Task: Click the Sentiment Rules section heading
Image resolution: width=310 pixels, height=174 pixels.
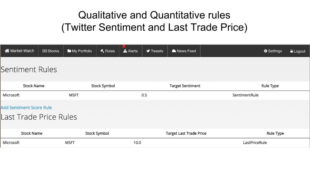Action: coord(29,69)
